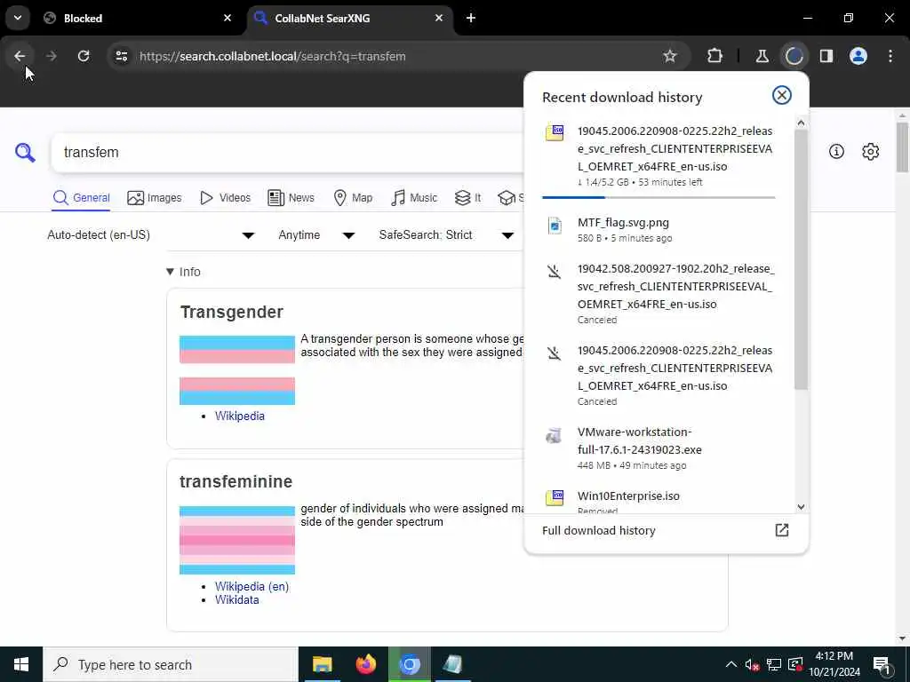
Task: Open Full download history
Action: click(666, 530)
